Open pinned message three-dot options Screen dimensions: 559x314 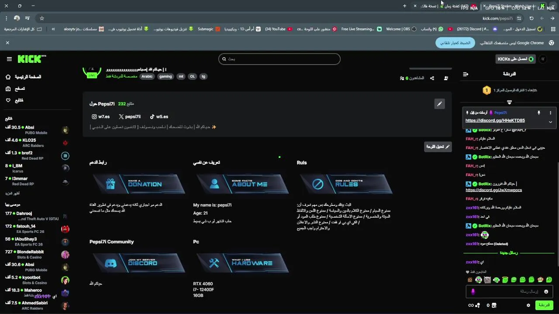coord(550,113)
